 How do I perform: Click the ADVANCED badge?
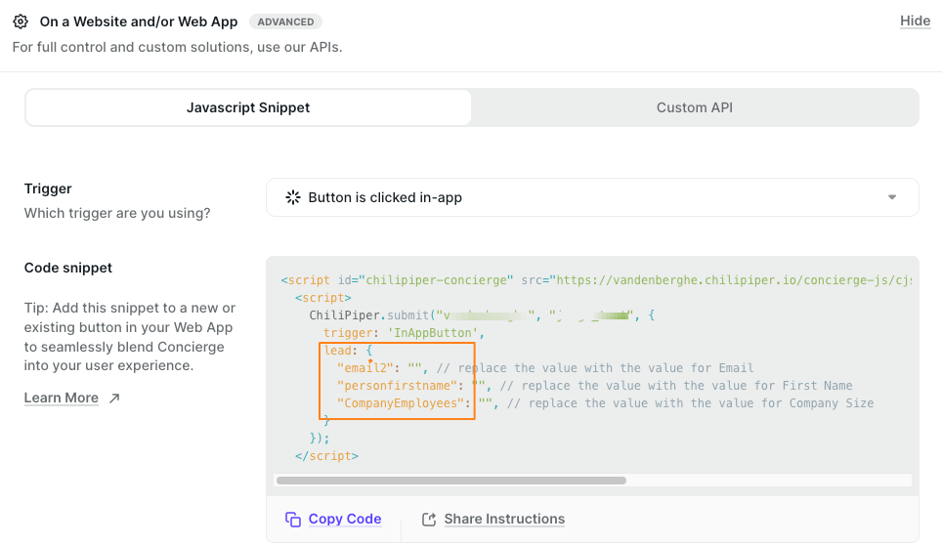pyautogui.click(x=285, y=21)
